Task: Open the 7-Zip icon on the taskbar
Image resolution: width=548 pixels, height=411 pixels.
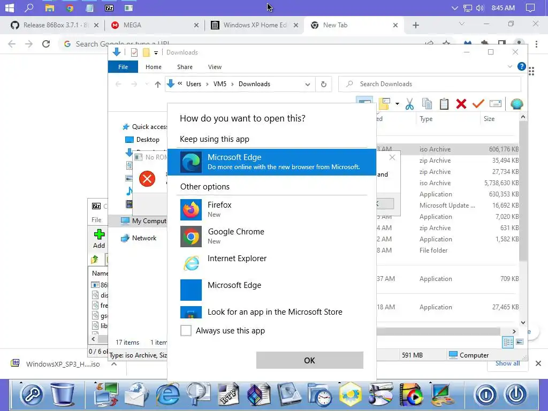Action: (109, 7)
